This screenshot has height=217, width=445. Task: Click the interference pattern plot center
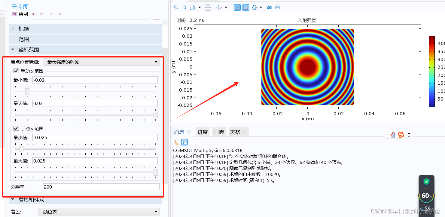(307, 67)
